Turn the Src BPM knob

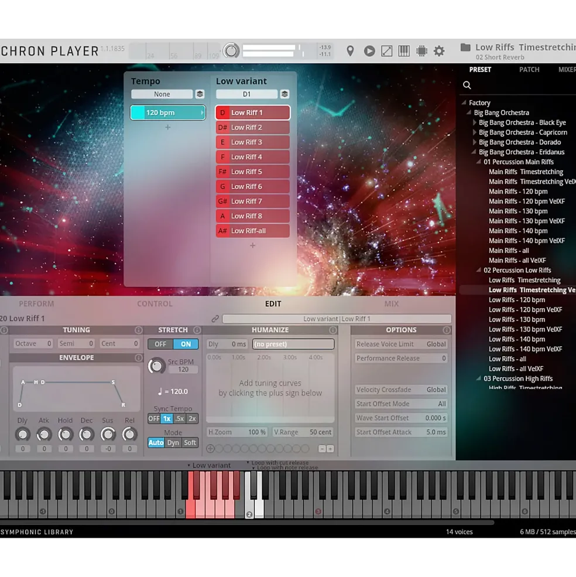coord(156,366)
